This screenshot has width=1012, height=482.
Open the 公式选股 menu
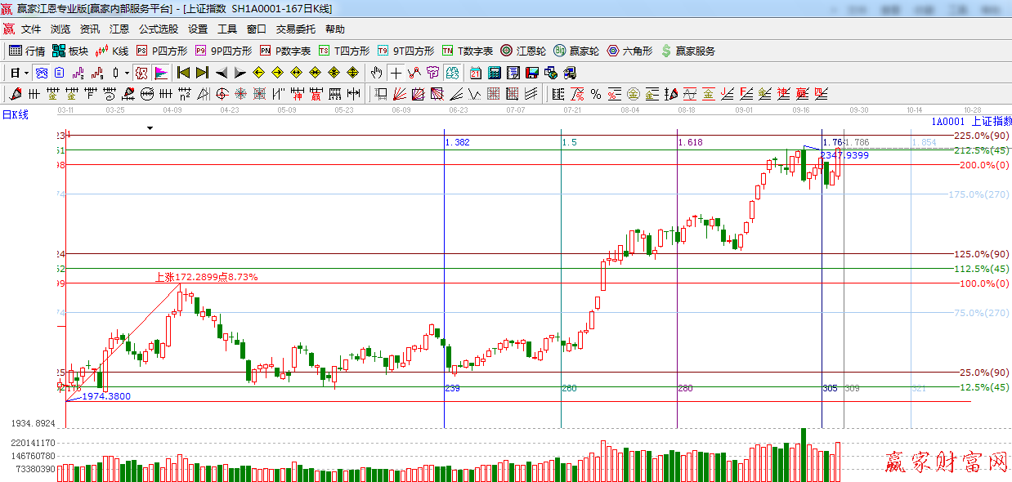tap(158, 29)
